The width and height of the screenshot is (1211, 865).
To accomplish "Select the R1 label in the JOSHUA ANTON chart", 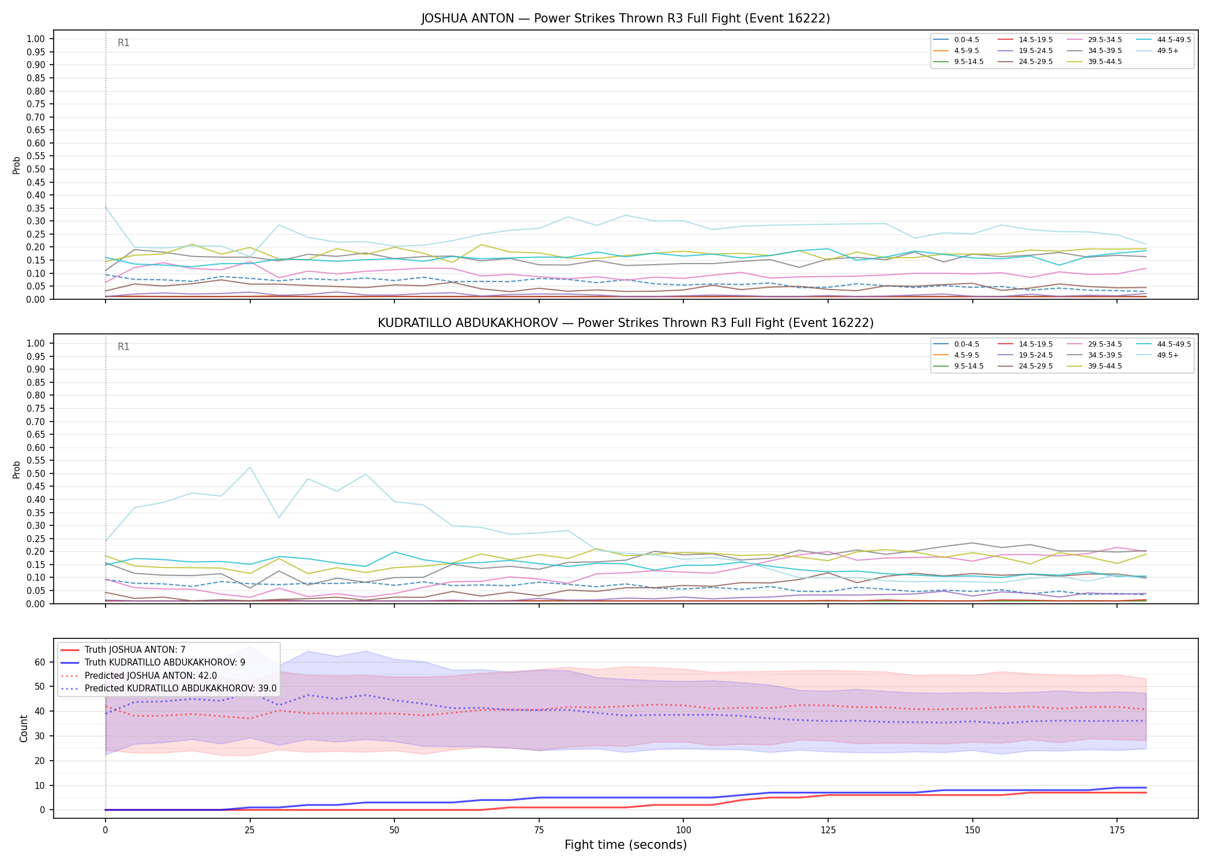I will click(x=123, y=43).
